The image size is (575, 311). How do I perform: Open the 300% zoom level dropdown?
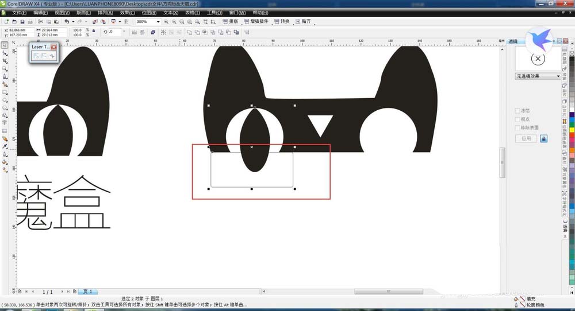(x=158, y=22)
